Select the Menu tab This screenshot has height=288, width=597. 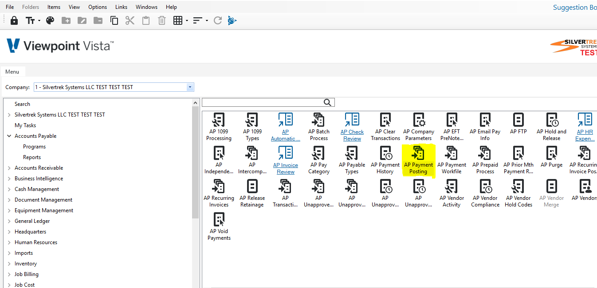pos(12,72)
